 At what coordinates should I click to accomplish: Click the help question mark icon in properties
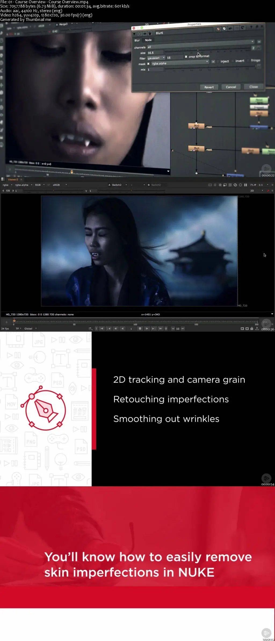pyautogui.click(x=251, y=27)
